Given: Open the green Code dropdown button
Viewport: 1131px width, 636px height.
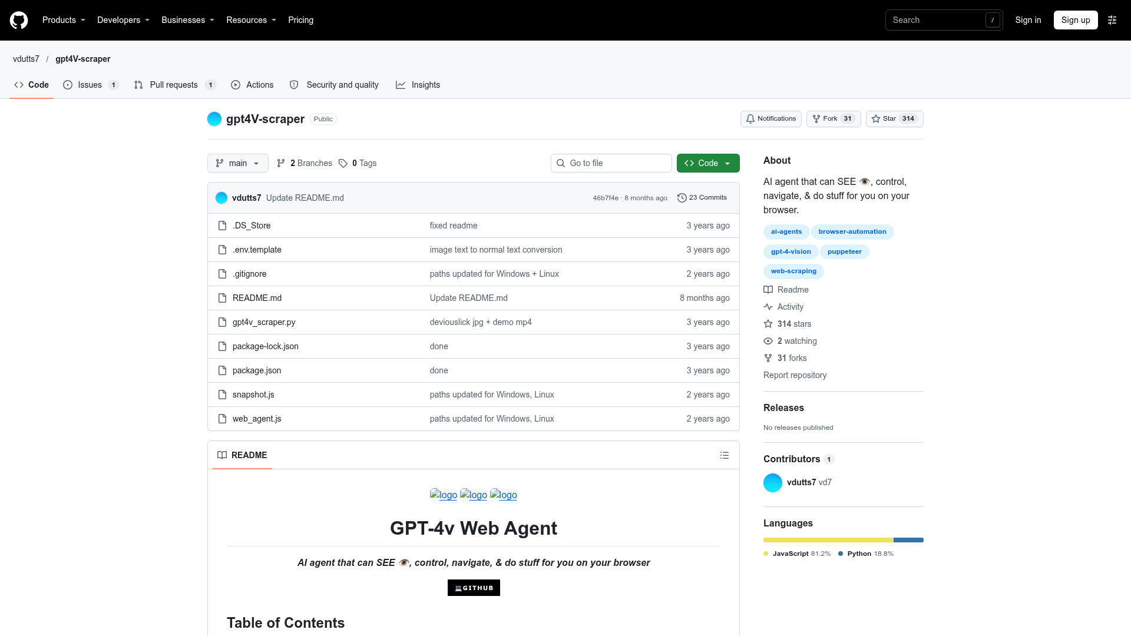Looking at the screenshot, I should (x=708, y=163).
